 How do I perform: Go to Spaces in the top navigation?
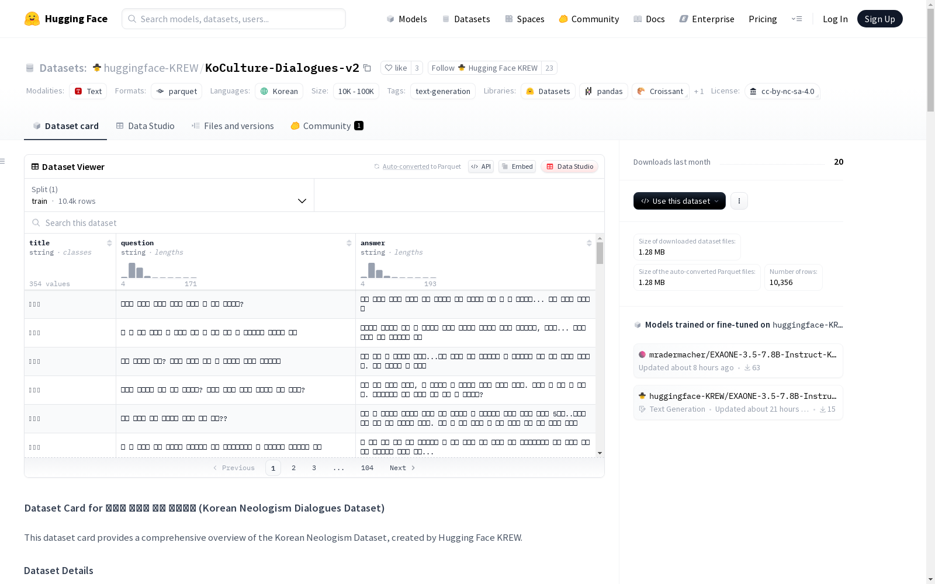click(x=525, y=19)
